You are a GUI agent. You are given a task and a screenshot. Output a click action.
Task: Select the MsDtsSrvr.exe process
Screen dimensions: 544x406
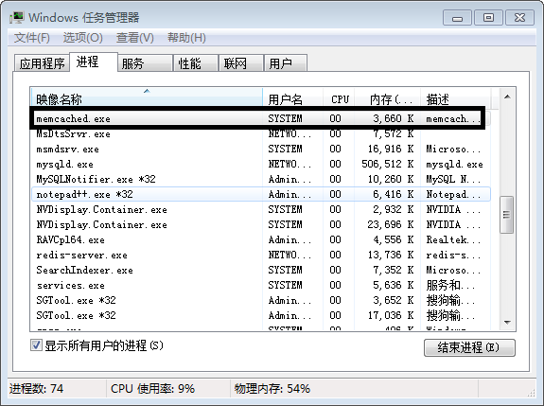[260, 134]
